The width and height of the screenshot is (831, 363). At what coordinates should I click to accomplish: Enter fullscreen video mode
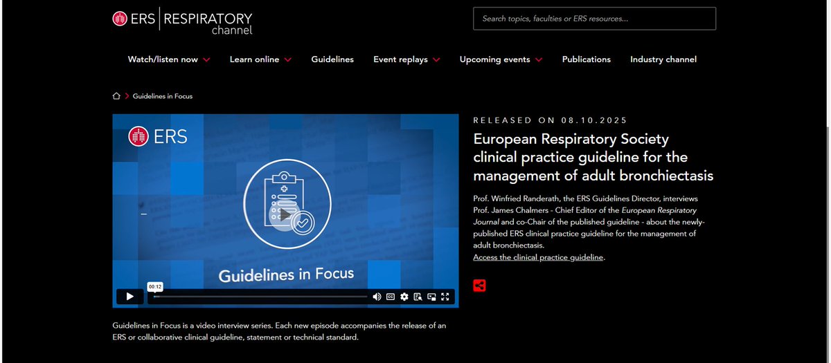(x=446, y=297)
